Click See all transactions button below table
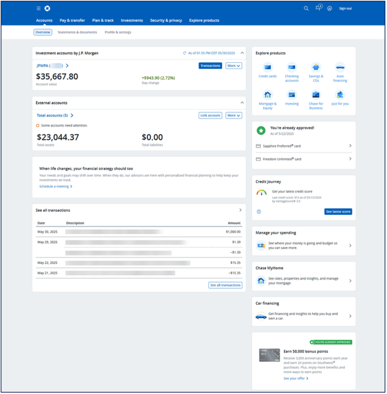The width and height of the screenshot is (387, 394). (226, 286)
